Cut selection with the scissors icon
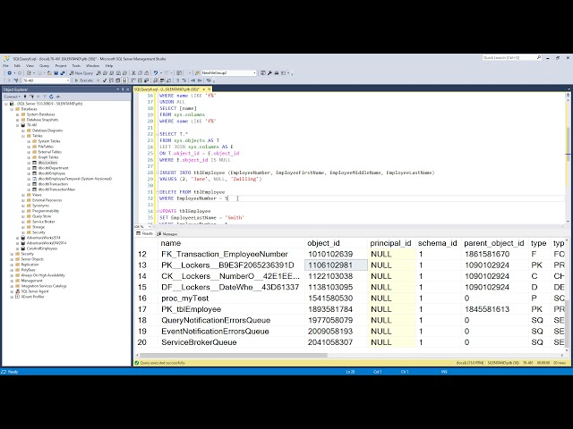The height and width of the screenshot is (429, 573). click(133, 73)
